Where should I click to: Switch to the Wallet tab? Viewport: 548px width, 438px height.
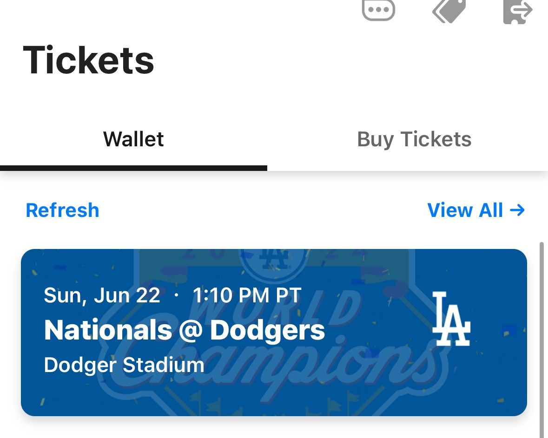(x=133, y=139)
